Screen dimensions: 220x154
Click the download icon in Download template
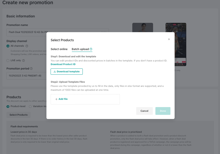[x=54, y=72]
